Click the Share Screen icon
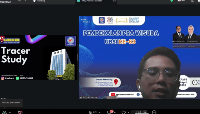The height and width of the screenshot is (114, 200). click(139, 112)
